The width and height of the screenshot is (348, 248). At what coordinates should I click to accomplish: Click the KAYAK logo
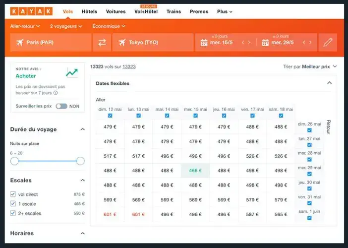(31, 11)
